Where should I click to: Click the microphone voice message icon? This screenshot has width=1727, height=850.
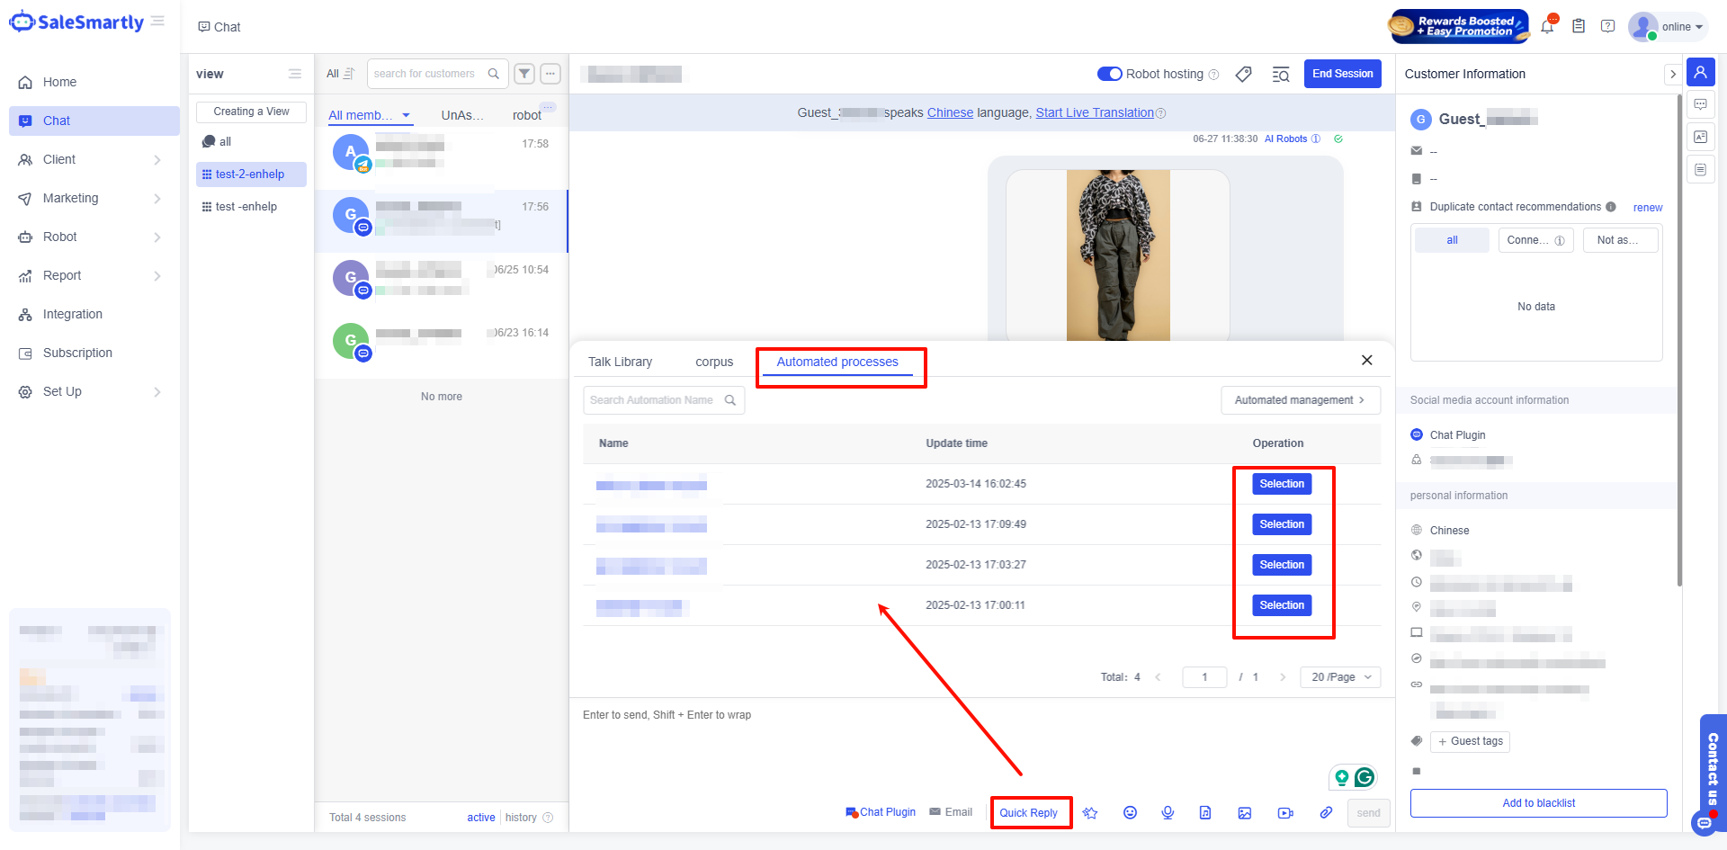(x=1168, y=812)
